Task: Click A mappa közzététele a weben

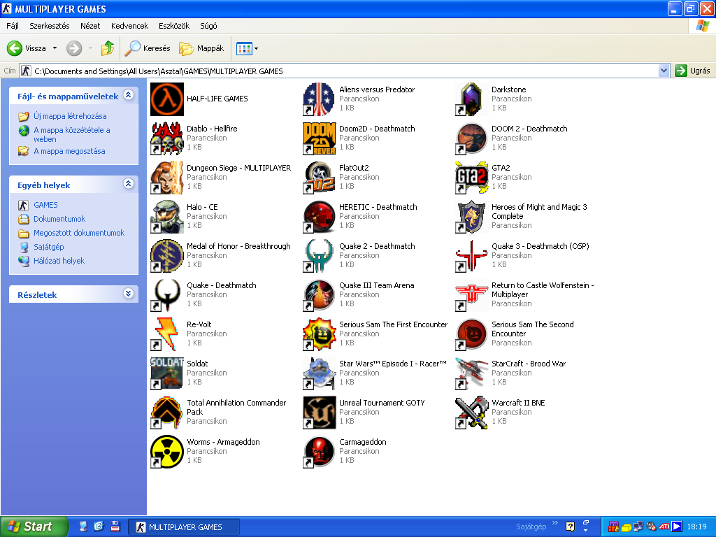Action: tap(72, 135)
